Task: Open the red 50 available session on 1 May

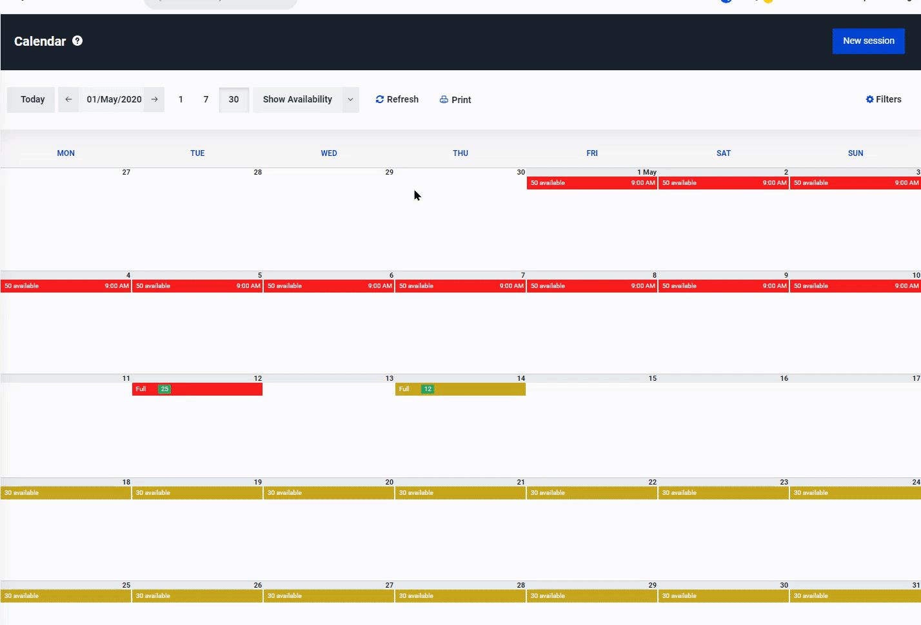Action: pyautogui.click(x=592, y=183)
